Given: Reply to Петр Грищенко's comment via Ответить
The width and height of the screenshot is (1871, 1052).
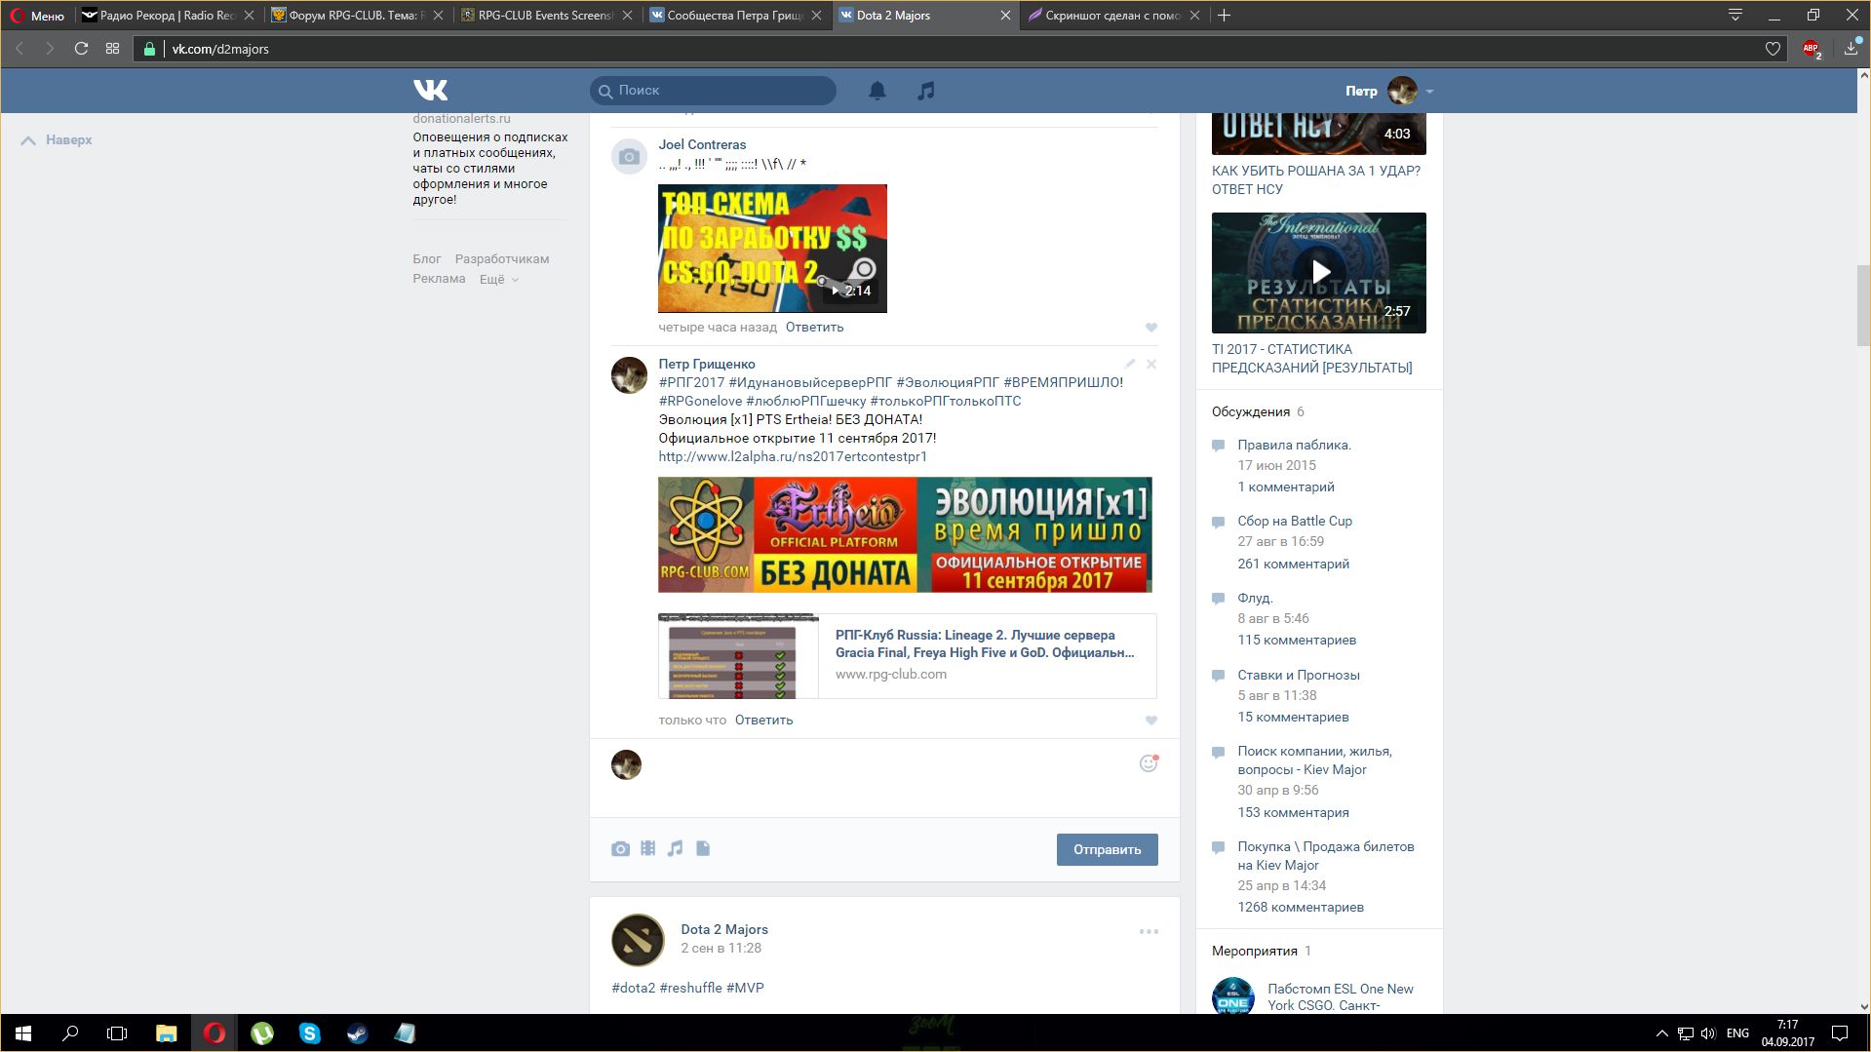Looking at the screenshot, I should coord(763,721).
